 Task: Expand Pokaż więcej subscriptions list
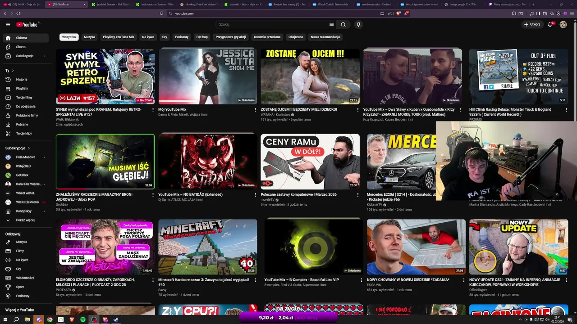click(25, 220)
